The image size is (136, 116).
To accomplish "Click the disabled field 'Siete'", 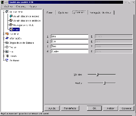I will pyautogui.click(x=114, y=46).
